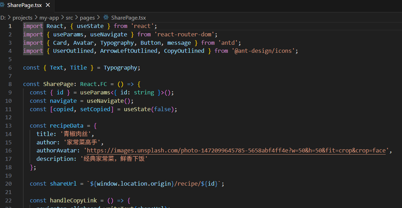Click the '家常菜高手' author string

(82, 142)
